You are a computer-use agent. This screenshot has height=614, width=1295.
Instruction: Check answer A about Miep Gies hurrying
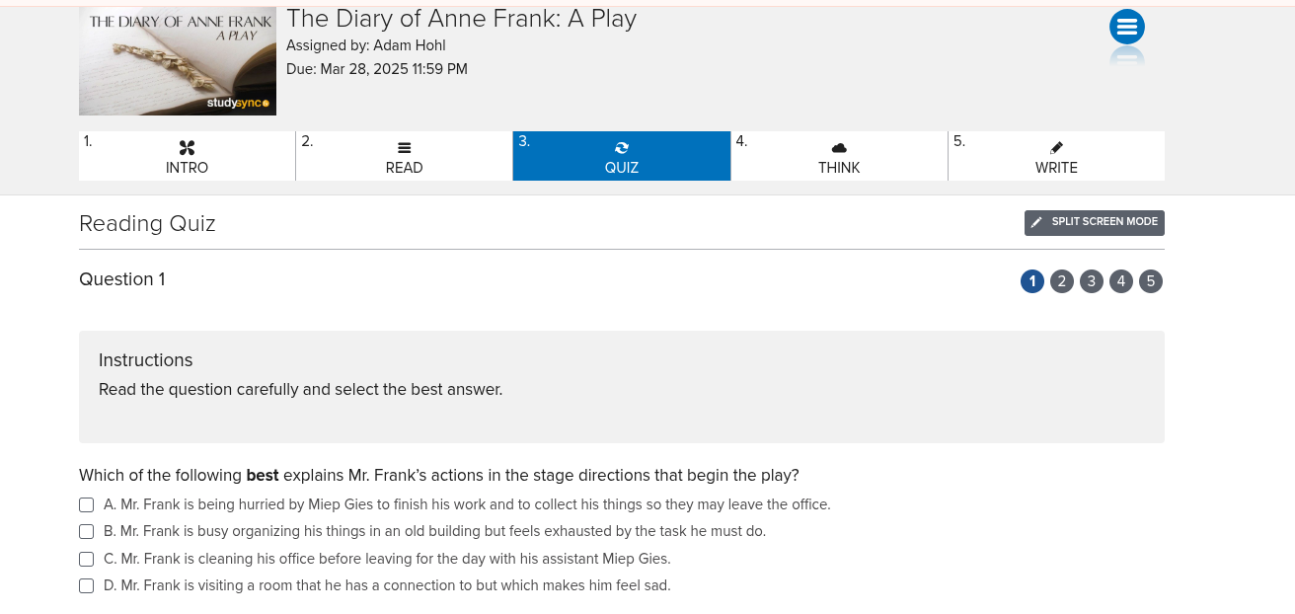tap(86, 505)
